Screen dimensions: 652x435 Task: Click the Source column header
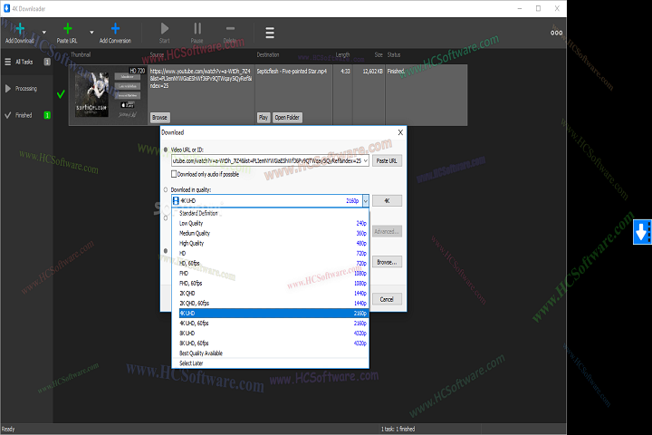pos(157,54)
